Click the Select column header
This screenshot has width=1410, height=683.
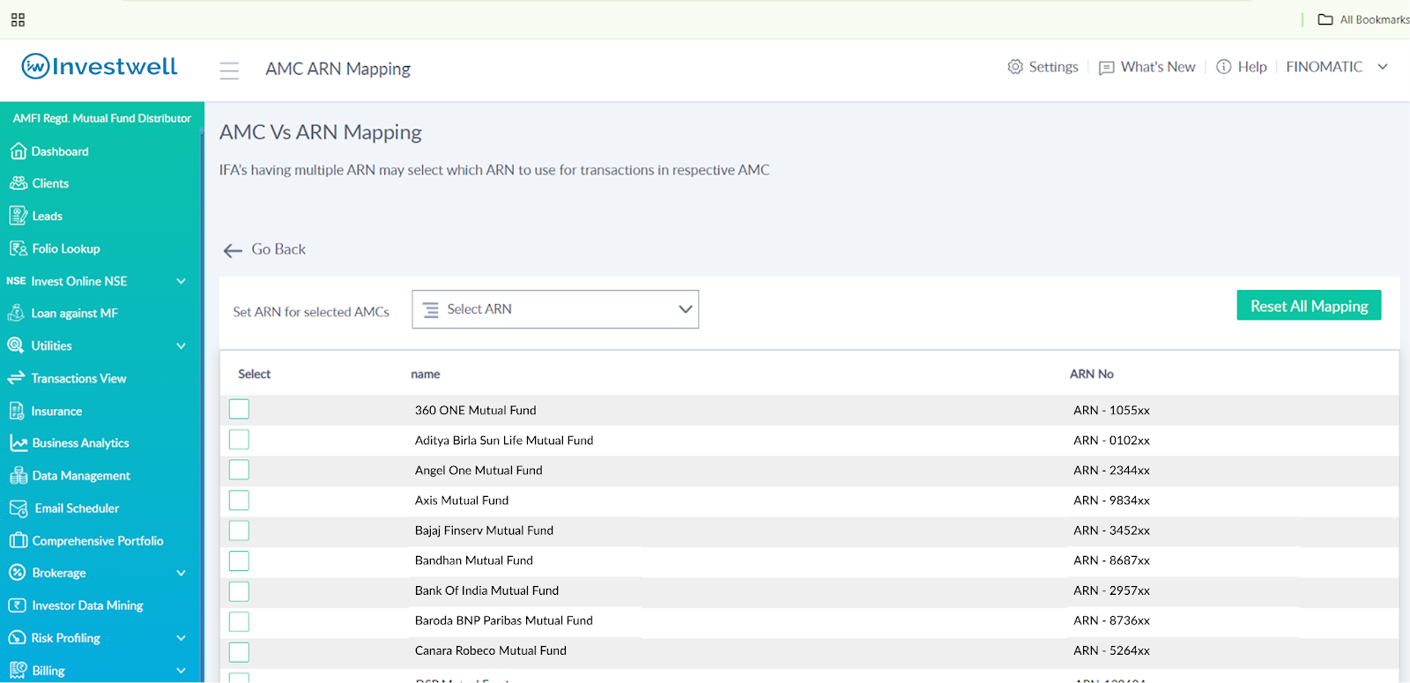(254, 375)
